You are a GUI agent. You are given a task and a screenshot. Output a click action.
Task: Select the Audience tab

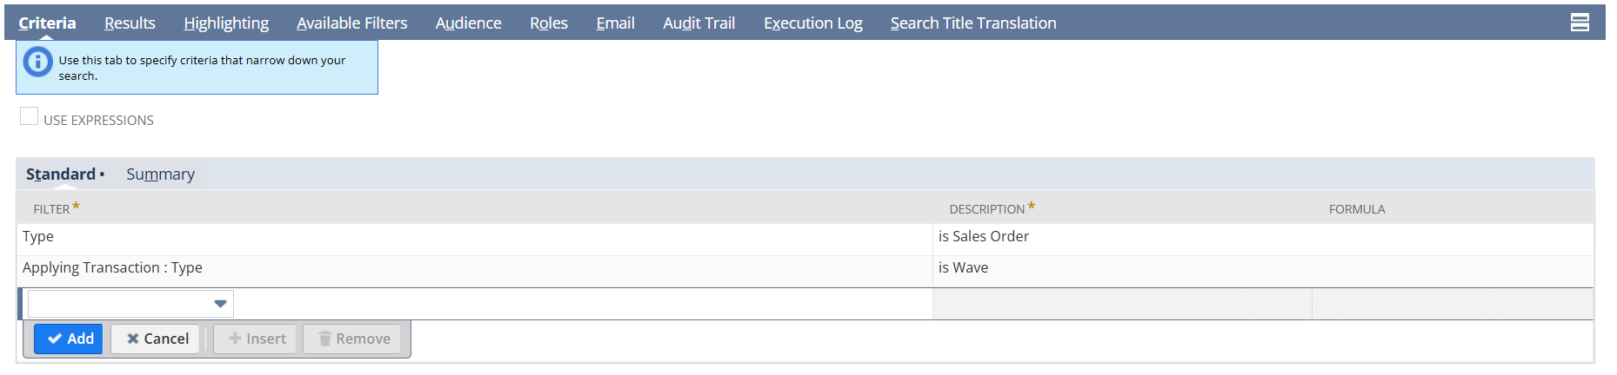468,23
